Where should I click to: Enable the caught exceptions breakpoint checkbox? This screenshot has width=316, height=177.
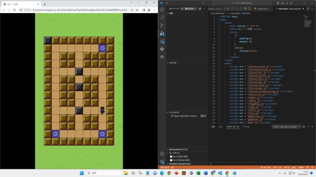171,156
